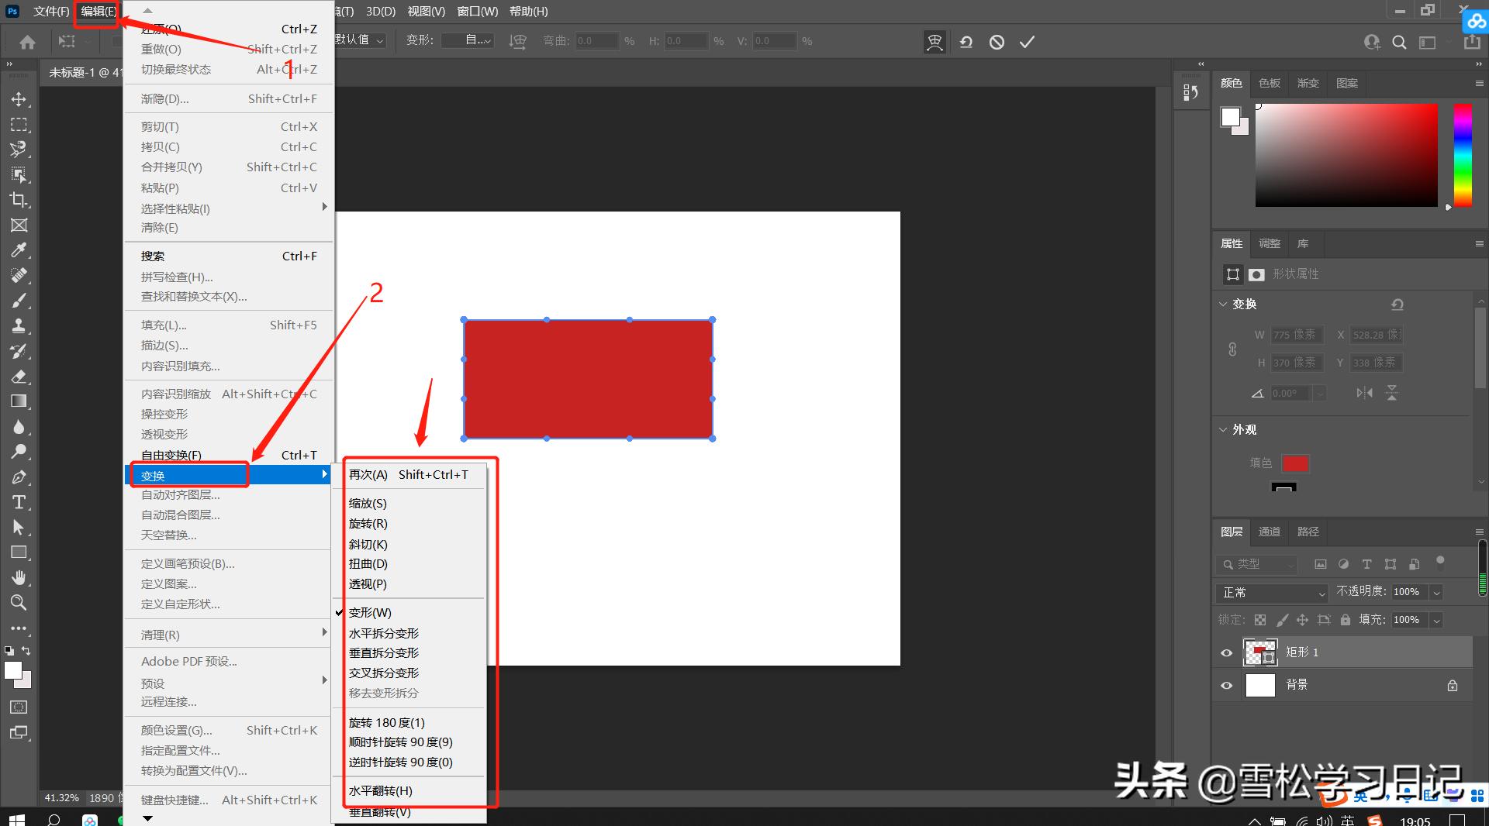Open the 不透明度 opacity dropdown arrow
Viewport: 1489px width, 826px height.
point(1436,593)
